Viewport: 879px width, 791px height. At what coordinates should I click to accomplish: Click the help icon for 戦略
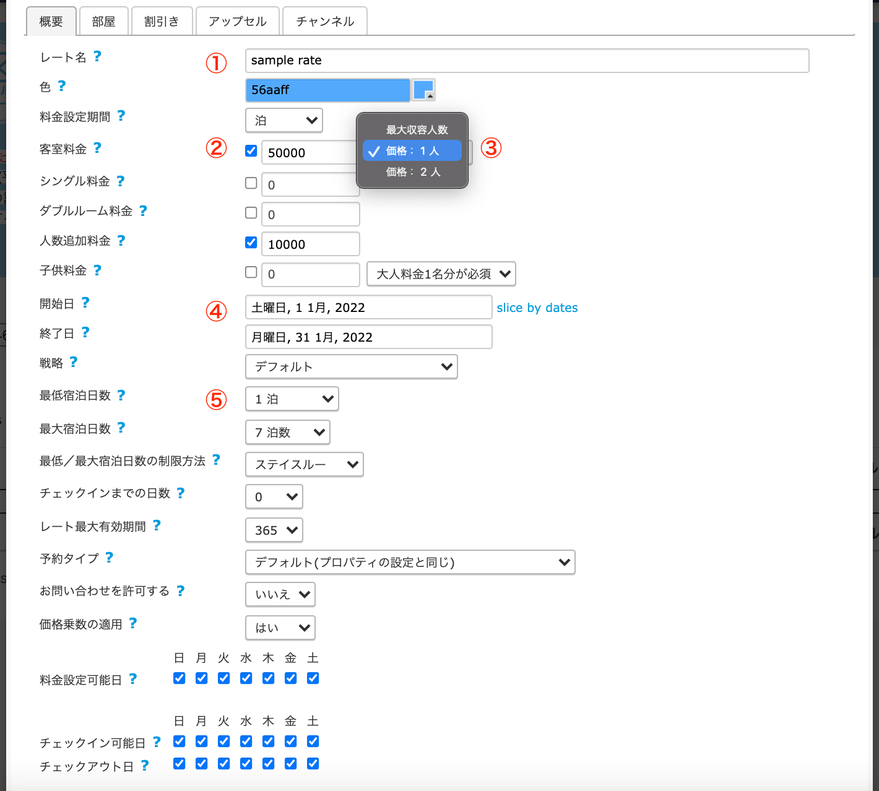pyautogui.click(x=74, y=362)
